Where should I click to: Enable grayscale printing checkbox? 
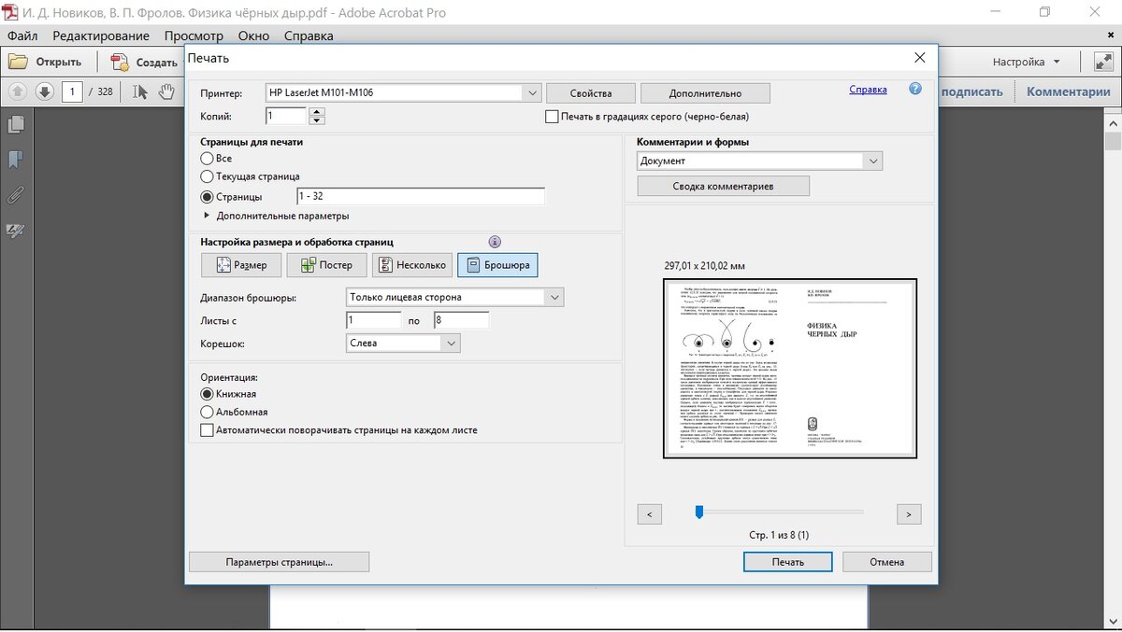552,117
